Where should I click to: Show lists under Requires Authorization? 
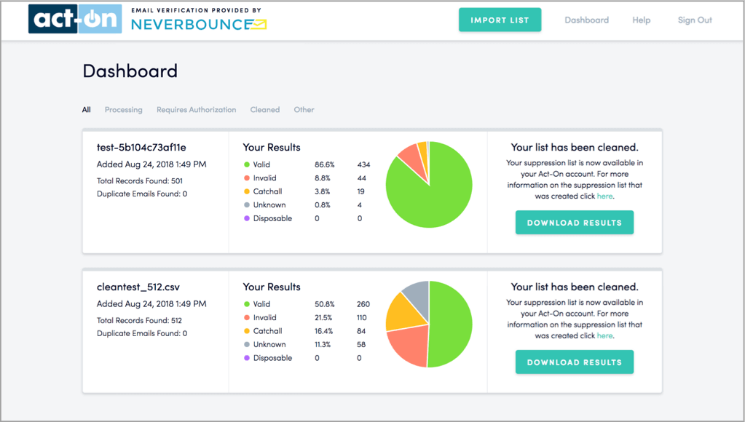click(x=196, y=110)
